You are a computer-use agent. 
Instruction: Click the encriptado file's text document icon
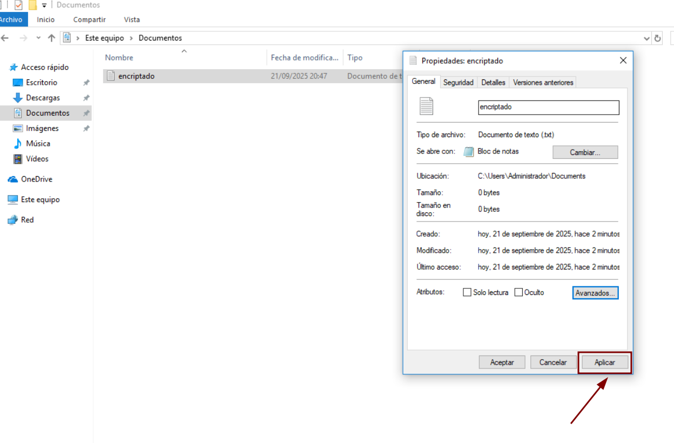pyautogui.click(x=111, y=76)
